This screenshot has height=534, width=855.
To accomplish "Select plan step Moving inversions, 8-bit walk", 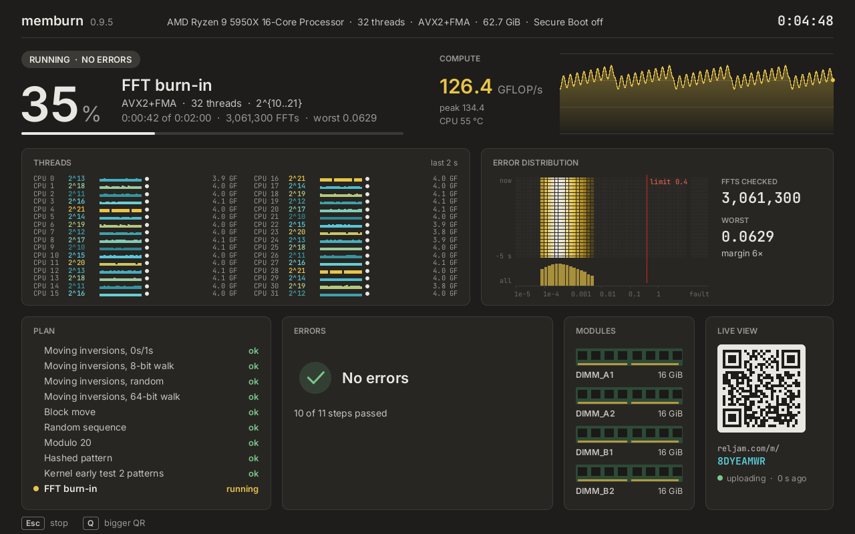I will tap(146, 366).
